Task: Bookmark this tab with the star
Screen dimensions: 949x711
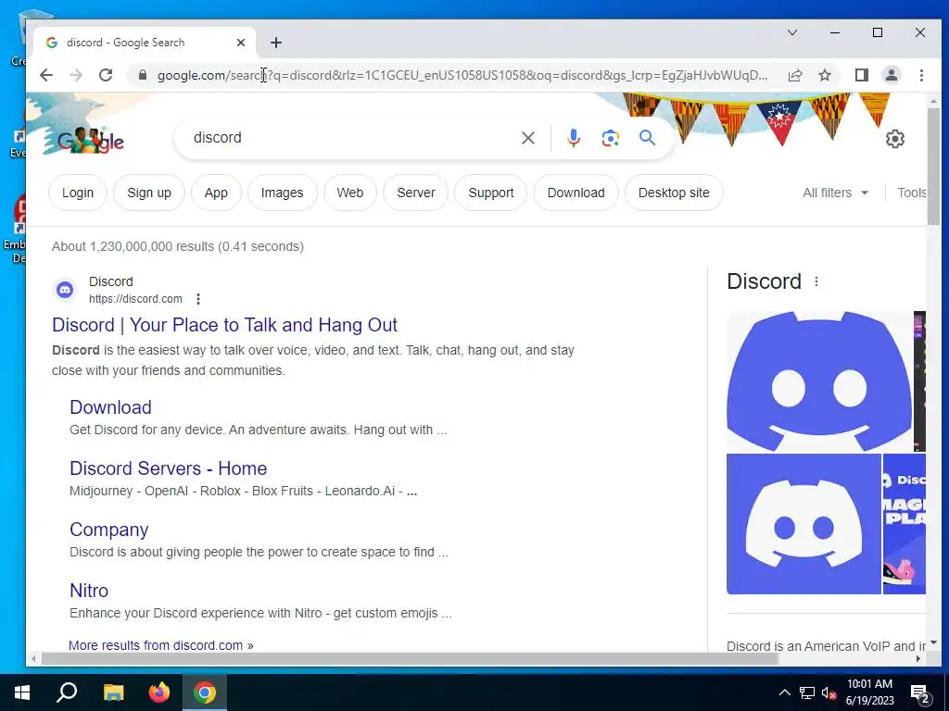Action: coord(824,75)
